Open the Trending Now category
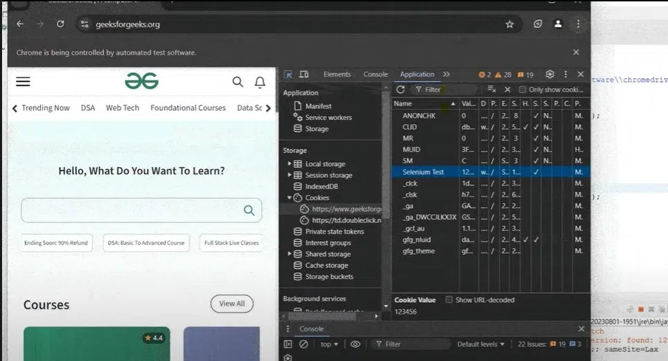 point(46,108)
